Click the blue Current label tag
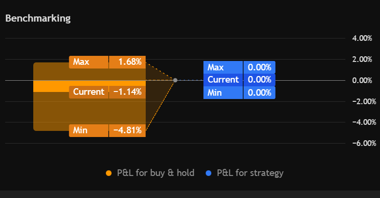This screenshot has height=198, width=380. point(223,80)
